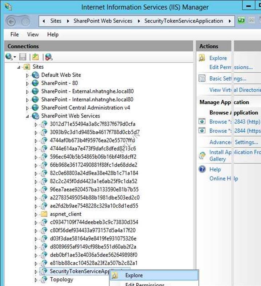This screenshot has height=286, width=261.
Task: Open Advanced Settings link
Action: (x=234, y=142)
